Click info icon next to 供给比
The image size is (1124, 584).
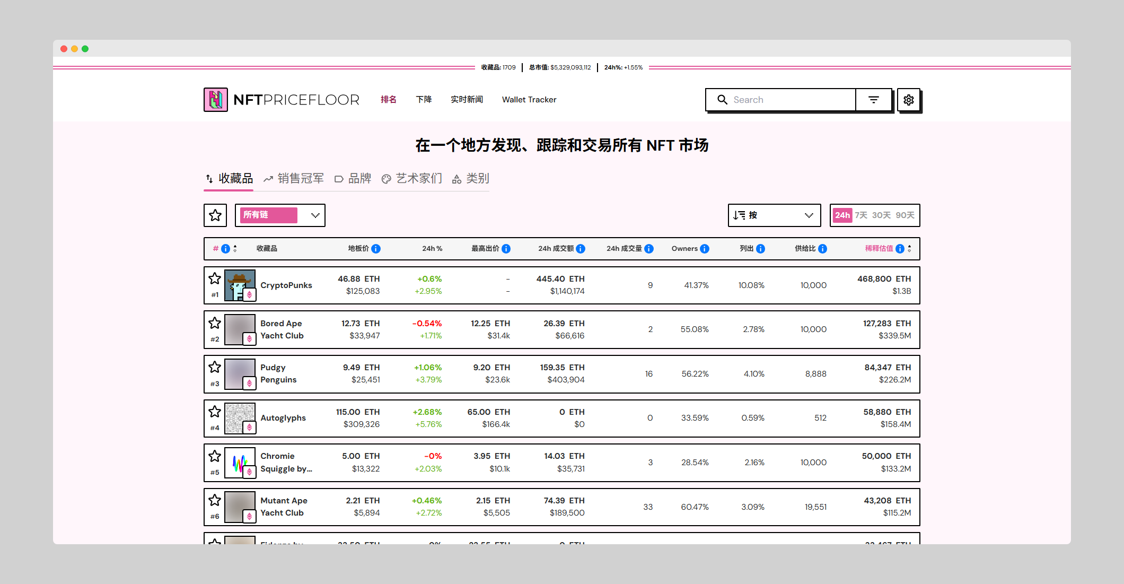tap(822, 249)
